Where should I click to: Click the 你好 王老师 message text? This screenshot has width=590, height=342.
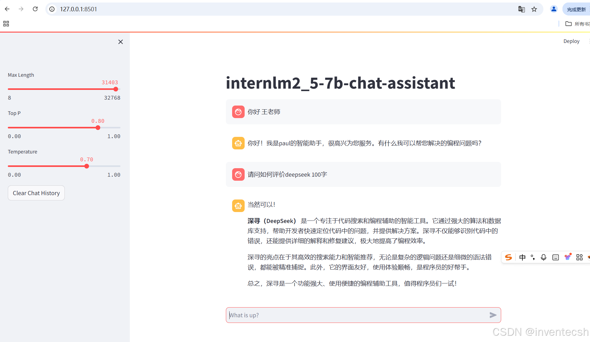point(264,112)
